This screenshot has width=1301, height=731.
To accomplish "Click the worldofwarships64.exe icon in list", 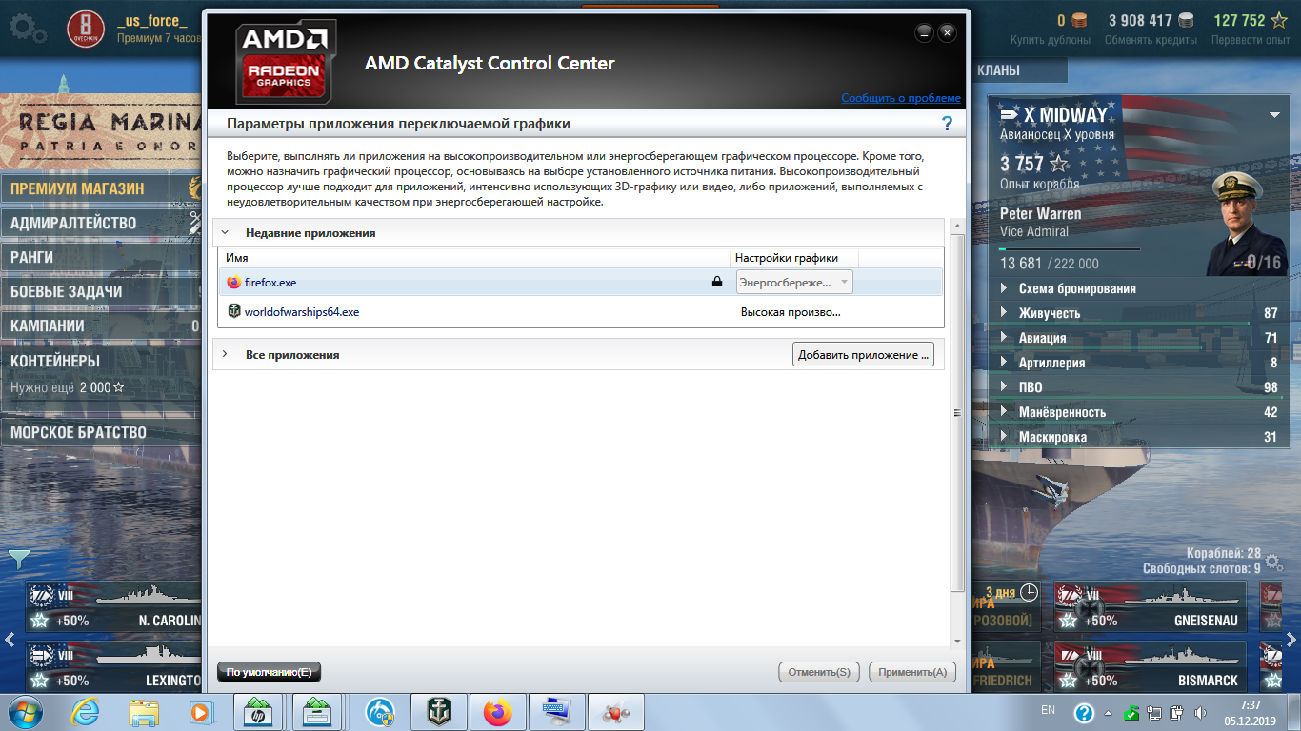I will tap(234, 312).
